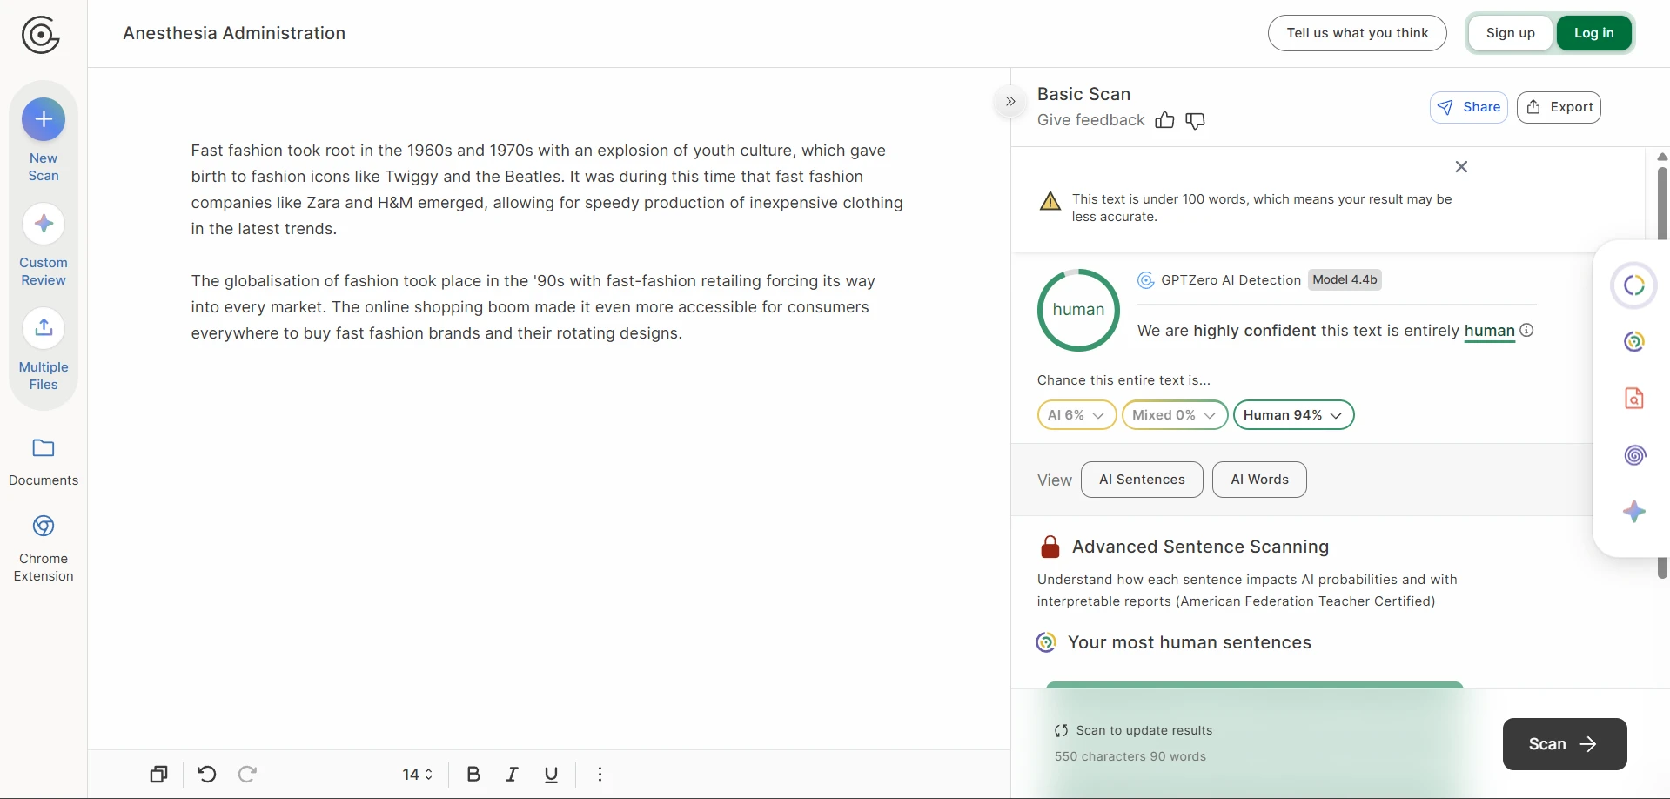Undo the last edit
This screenshot has height=799, width=1670.
click(x=205, y=774)
